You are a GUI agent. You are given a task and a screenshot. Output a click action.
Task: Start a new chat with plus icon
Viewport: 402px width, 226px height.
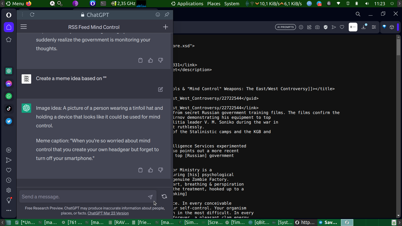click(x=165, y=27)
